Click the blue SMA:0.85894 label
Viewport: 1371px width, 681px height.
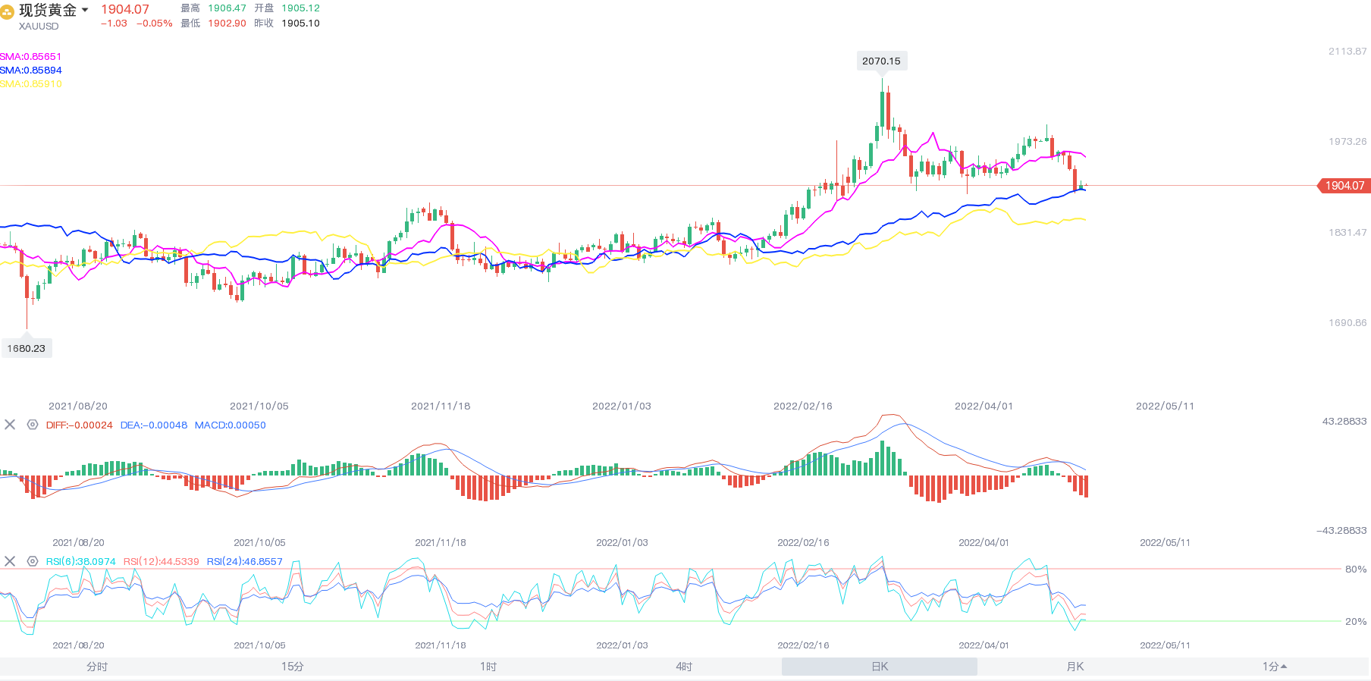pyautogui.click(x=31, y=70)
